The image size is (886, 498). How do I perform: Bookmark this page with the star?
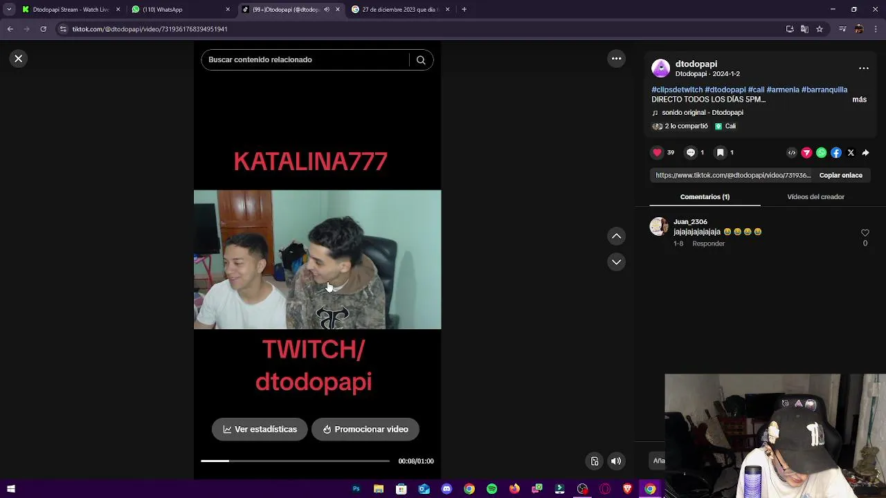point(820,29)
